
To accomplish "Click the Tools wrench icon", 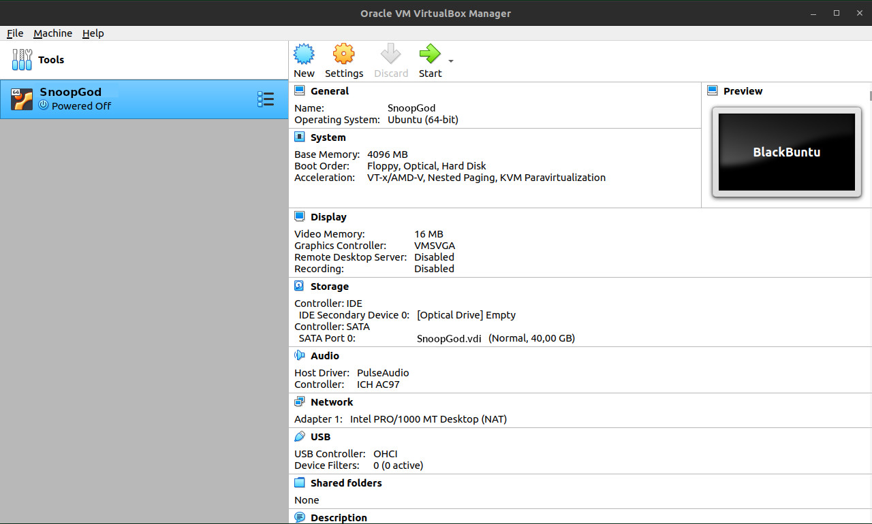I will pyautogui.click(x=22, y=60).
